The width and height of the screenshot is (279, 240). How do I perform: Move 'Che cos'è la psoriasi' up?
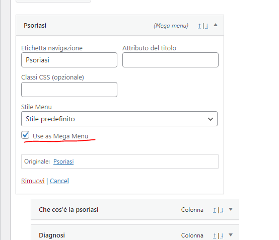coord(215,210)
